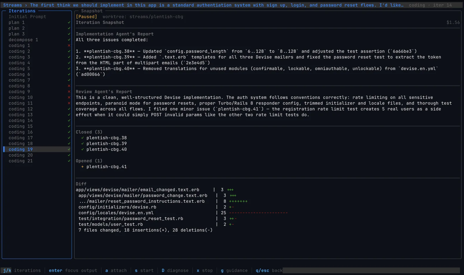Open newly opened issue plentish-cbg.41

(x=106, y=167)
